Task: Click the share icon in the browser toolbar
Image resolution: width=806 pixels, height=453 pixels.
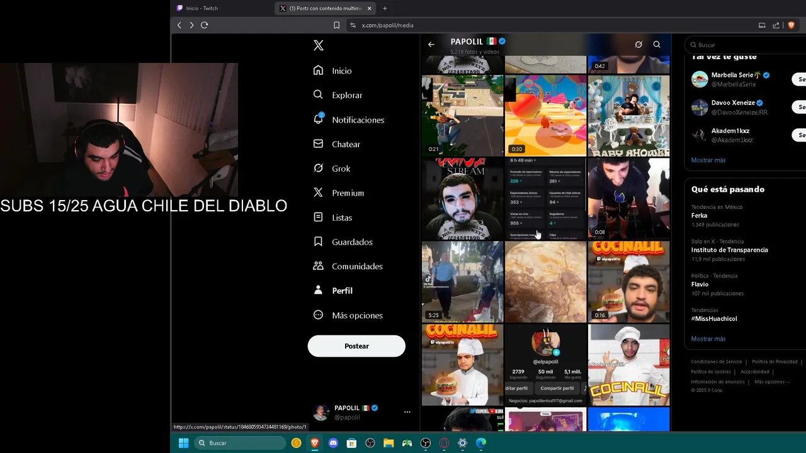Action: tap(776, 25)
